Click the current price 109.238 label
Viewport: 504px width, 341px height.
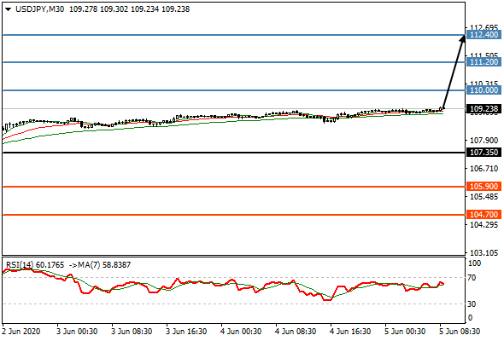pos(483,109)
